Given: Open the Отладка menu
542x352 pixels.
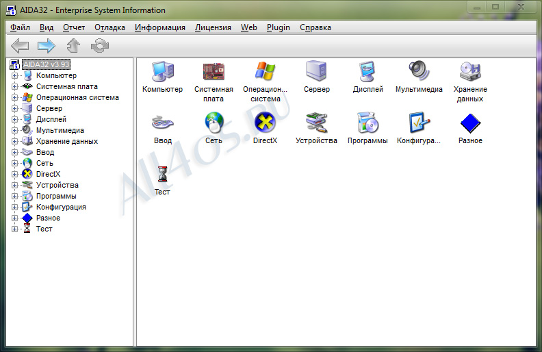Looking at the screenshot, I should coord(109,27).
